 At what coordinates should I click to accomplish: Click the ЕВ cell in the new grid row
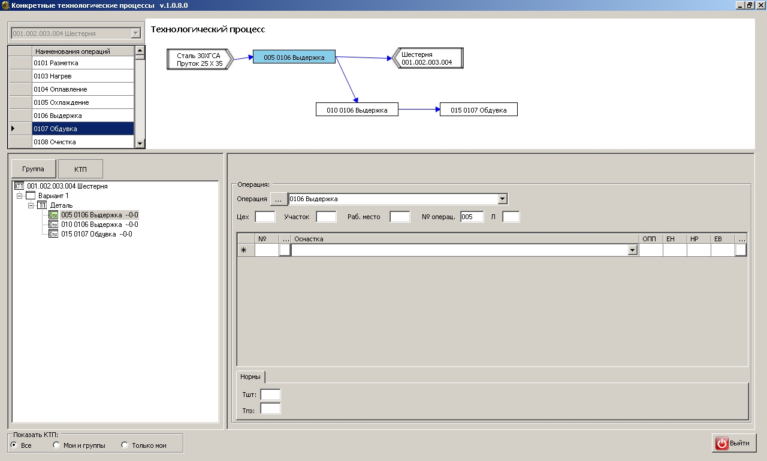[723, 250]
